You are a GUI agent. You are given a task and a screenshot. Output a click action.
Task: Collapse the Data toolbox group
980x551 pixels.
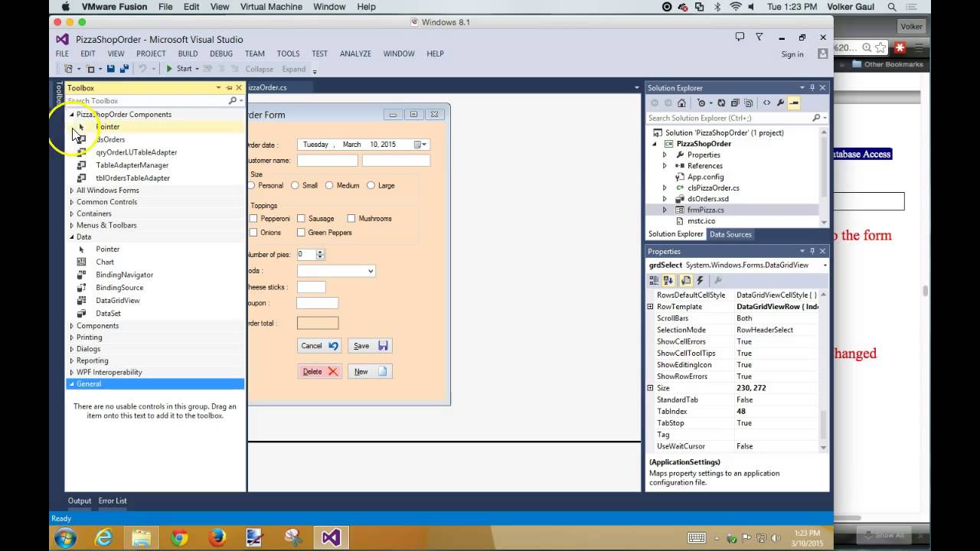72,237
